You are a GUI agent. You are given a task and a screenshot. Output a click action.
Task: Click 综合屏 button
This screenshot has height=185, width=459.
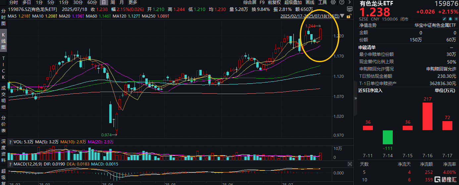[250, 2]
